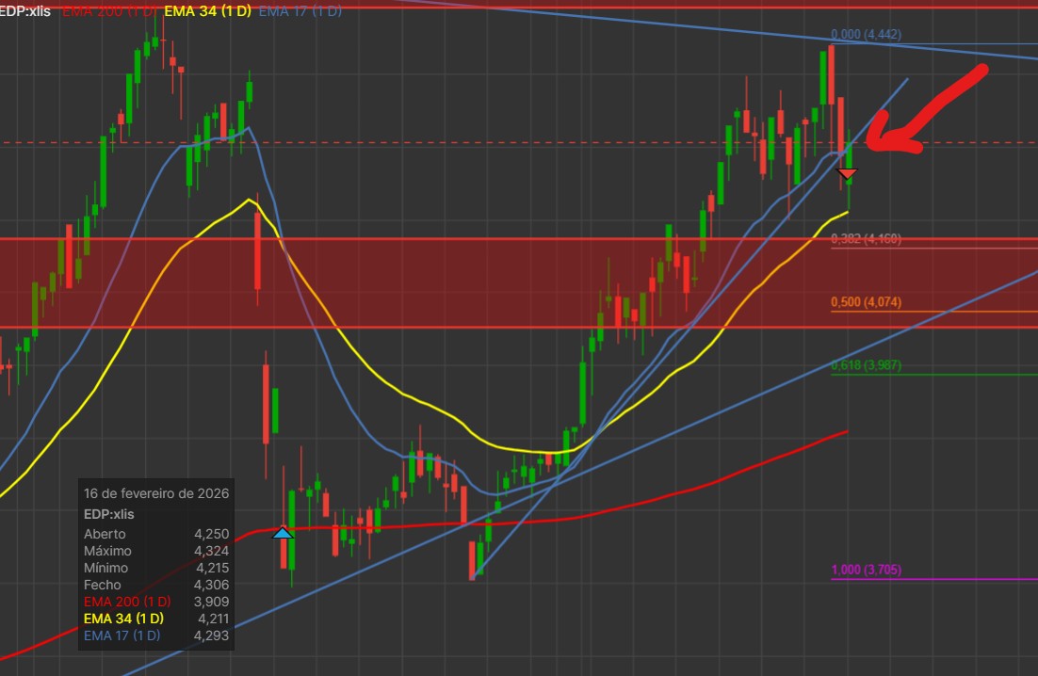
Task: Select the EMA 34 (1 D) legend label
Action: (207, 10)
